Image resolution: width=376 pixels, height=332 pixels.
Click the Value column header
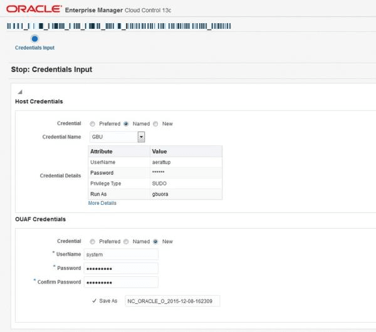click(186, 152)
